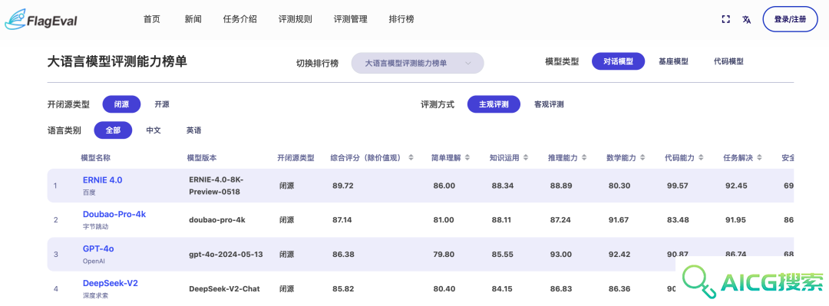The width and height of the screenshot is (829, 306).
Task: Select 客观评测 evaluation method
Action: coord(549,104)
